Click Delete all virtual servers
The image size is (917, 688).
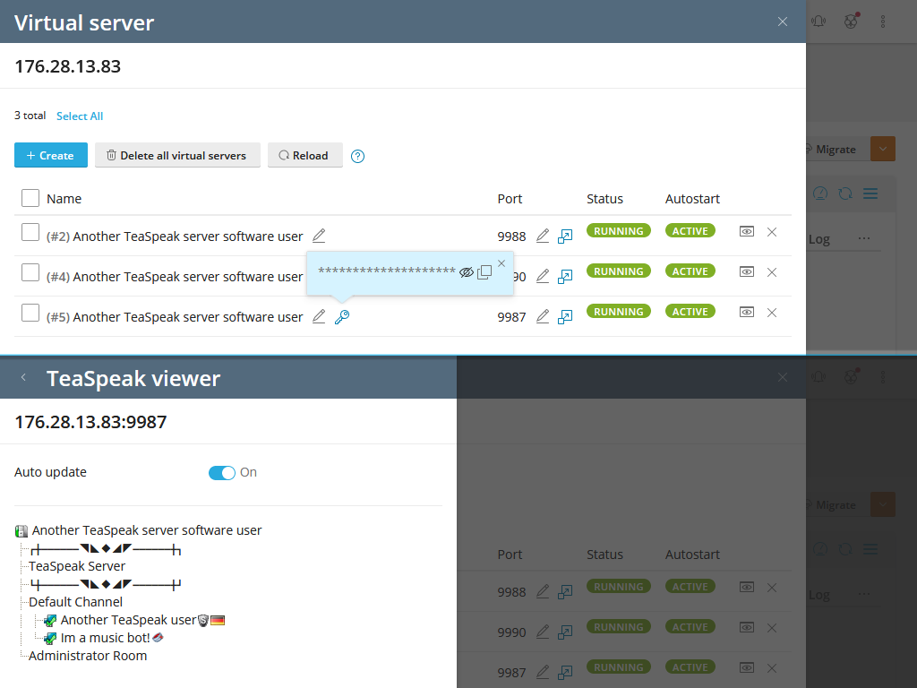coord(177,155)
